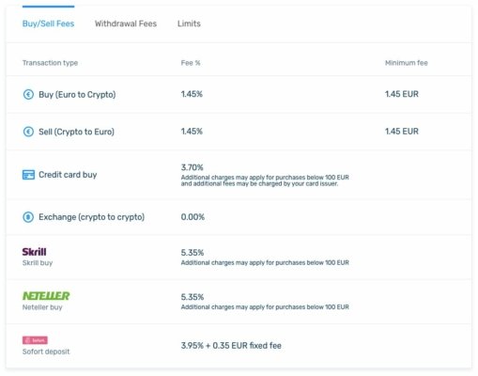Image resolution: width=478 pixels, height=376 pixels.
Task: Click the purple Skrill logo
Action: point(34,252)
